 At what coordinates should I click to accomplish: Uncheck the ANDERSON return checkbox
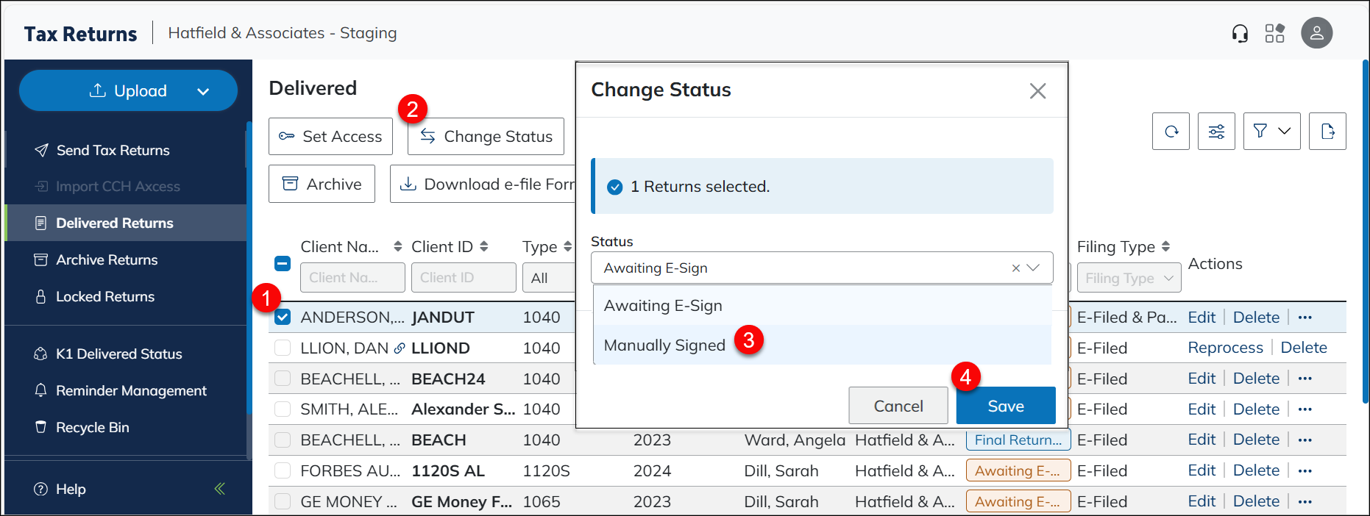coord(283,318)
